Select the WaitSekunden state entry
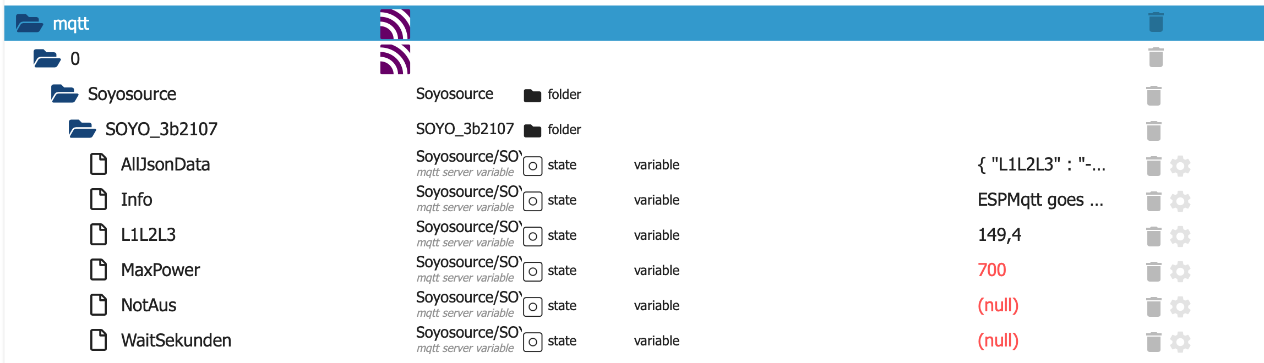Image resolution: width=1264 pixels, height=363 pixels. point(176,340)
